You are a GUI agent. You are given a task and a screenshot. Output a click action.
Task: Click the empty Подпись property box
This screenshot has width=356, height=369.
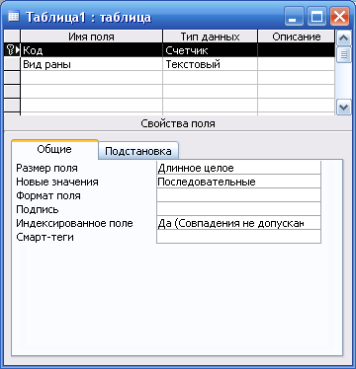pyautogui.click(x=238, y=209)
